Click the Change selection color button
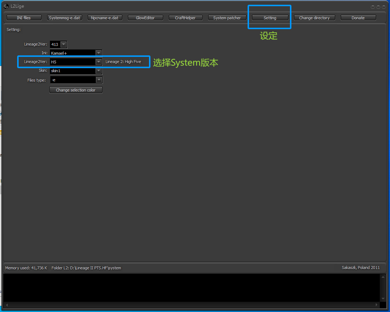 [x=76, y=90]
